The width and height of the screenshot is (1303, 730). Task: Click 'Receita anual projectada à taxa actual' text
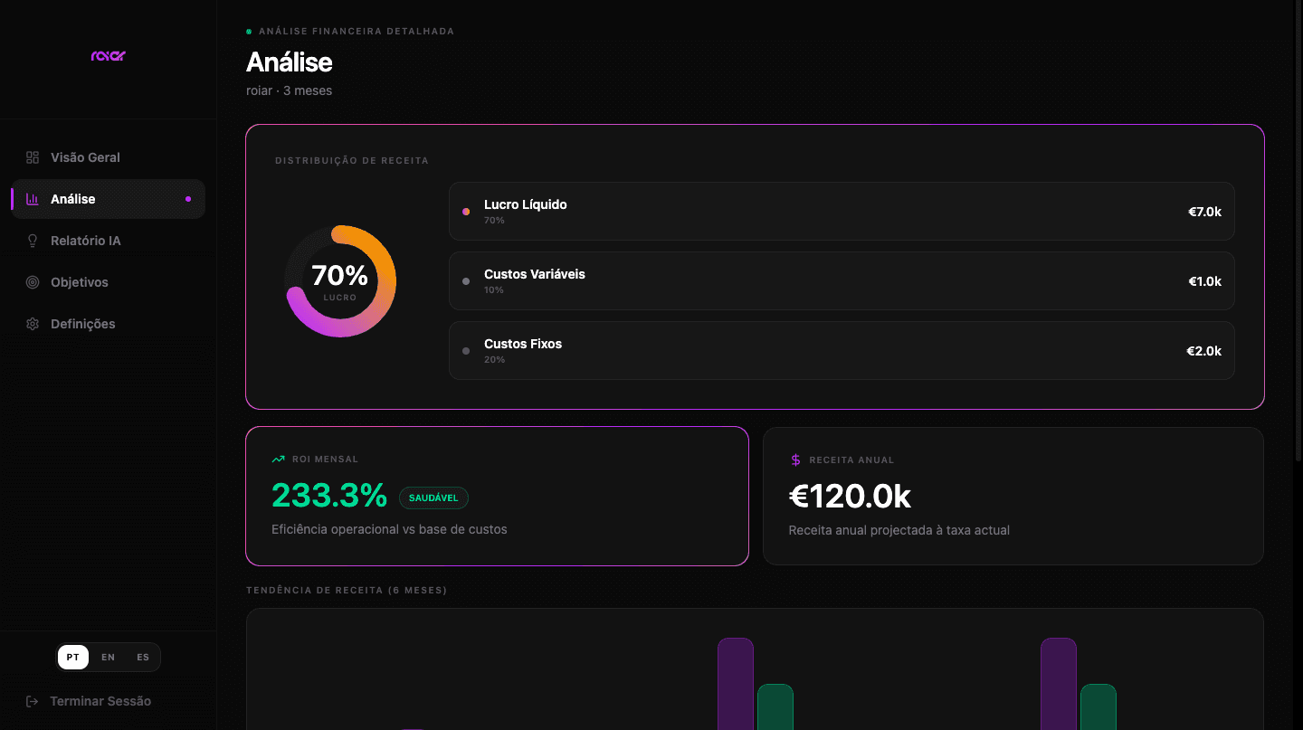click(x=899, y=530)
